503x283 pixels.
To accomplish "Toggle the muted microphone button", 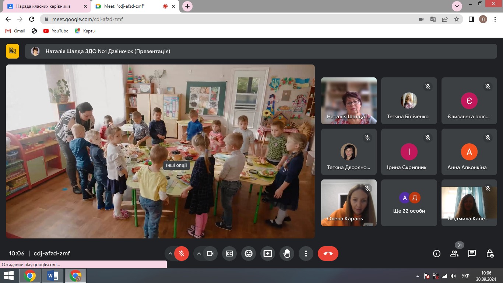I will click(x=181, y=254).
